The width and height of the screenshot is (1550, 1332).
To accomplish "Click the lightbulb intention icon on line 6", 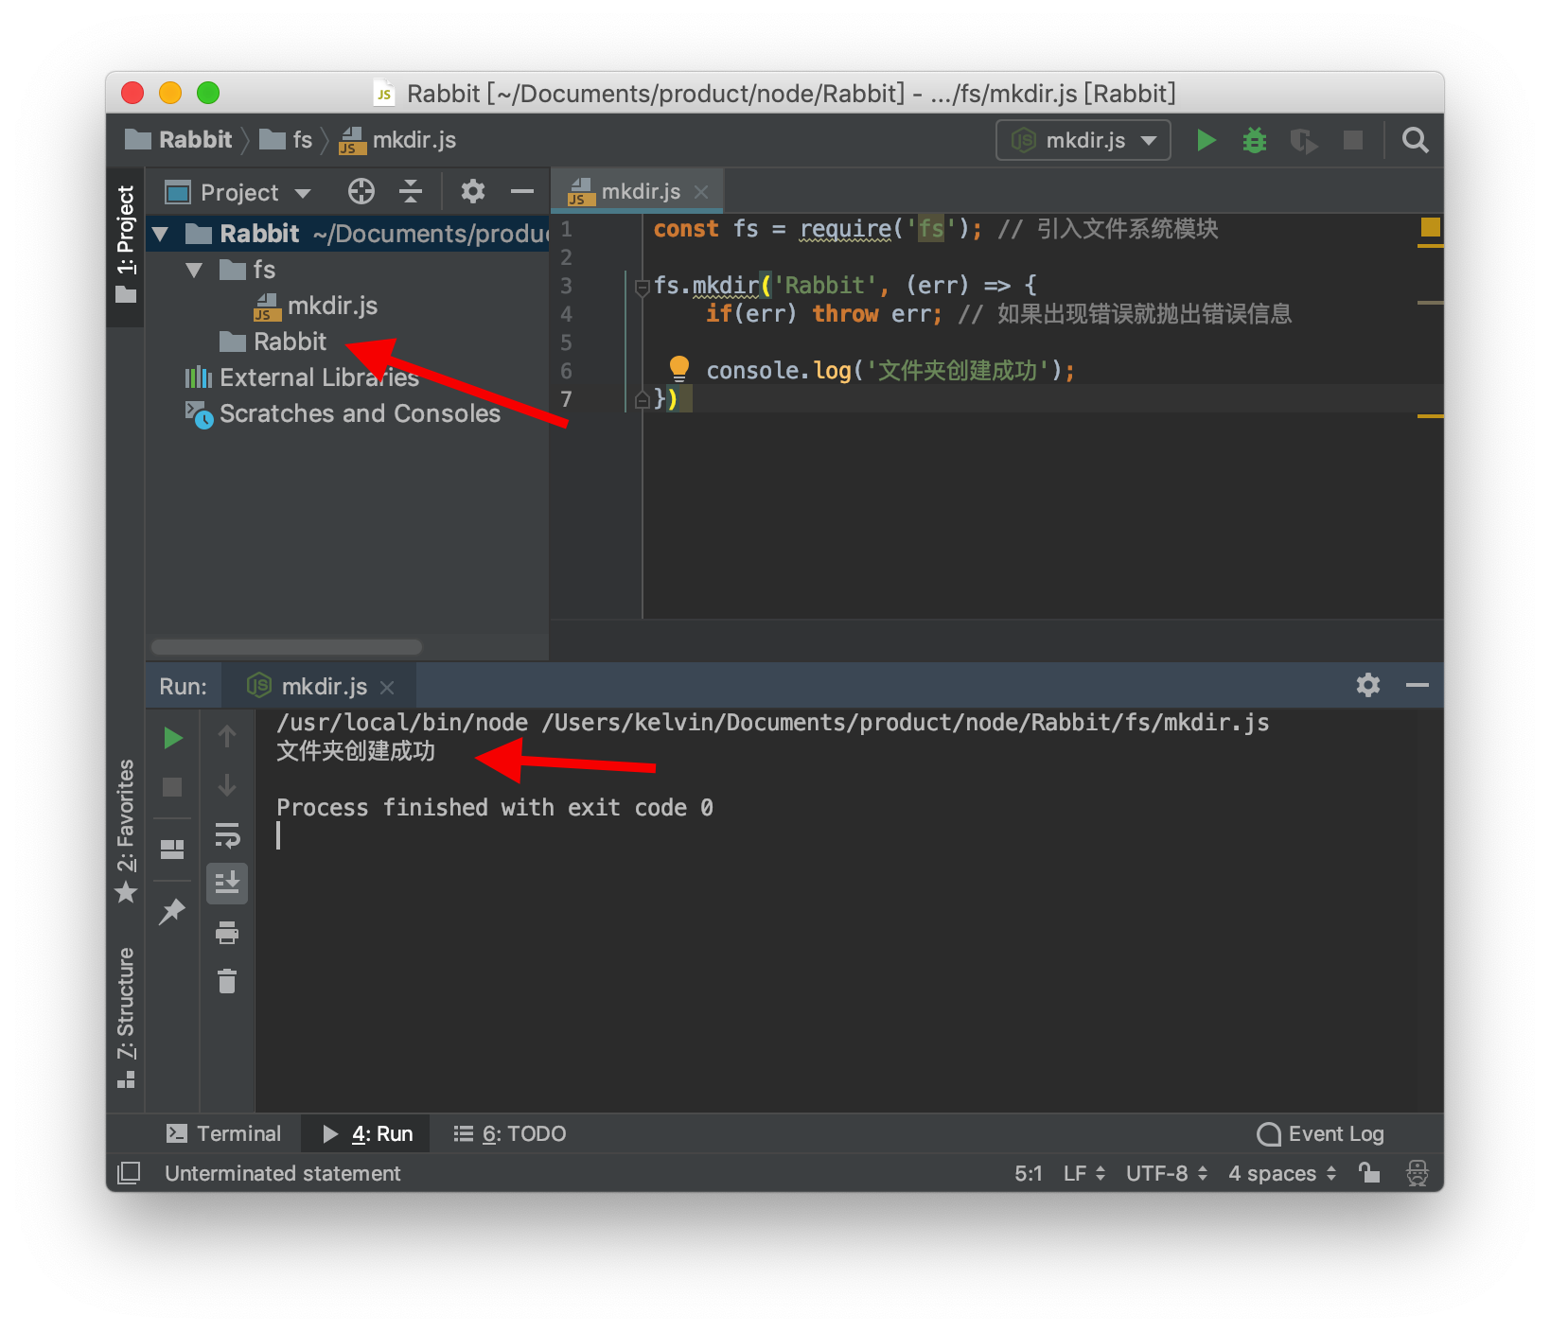I will point(678,369).
